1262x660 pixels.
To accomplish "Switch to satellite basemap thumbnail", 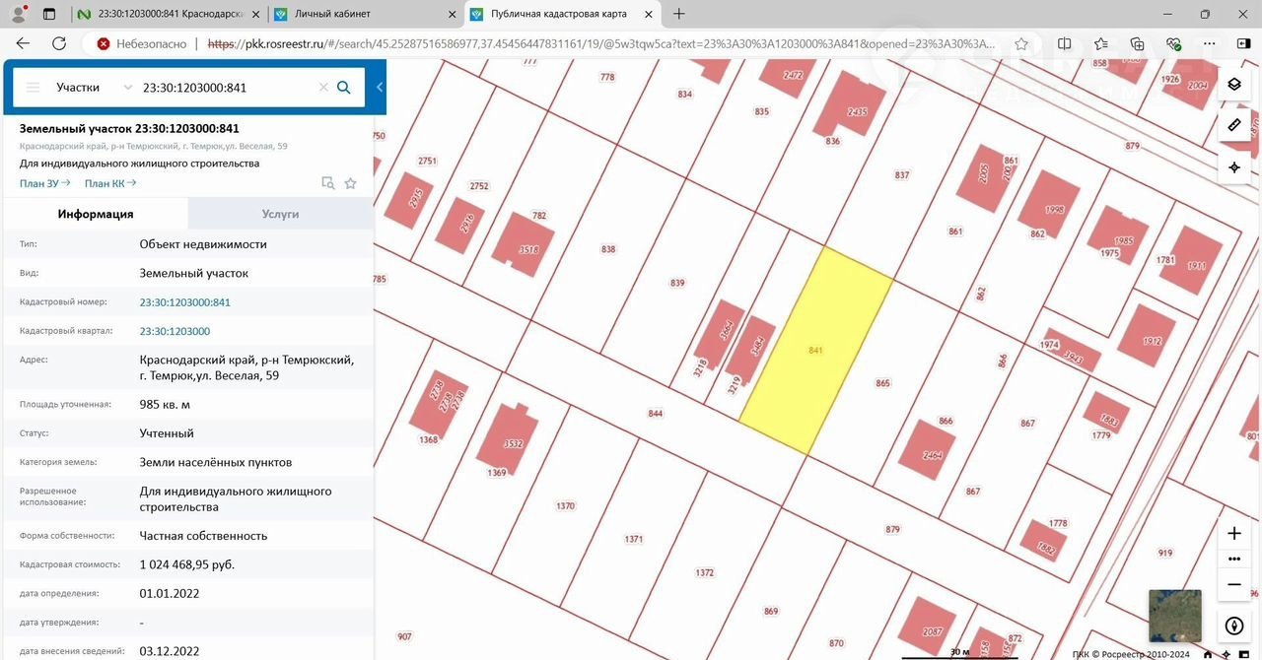I will [1175, 616].
